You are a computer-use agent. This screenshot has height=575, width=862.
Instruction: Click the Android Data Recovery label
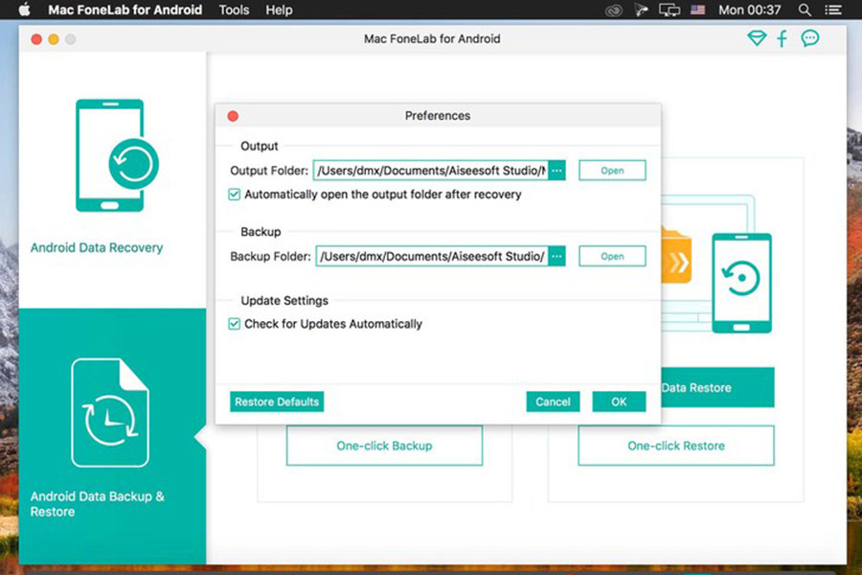tap(97, 247)
